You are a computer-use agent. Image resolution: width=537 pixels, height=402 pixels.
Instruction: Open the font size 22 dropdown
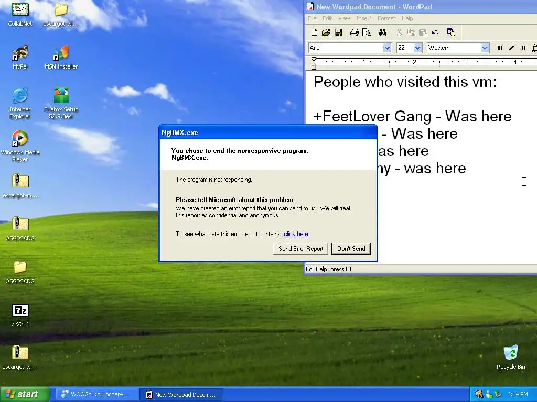pos(417,48)
